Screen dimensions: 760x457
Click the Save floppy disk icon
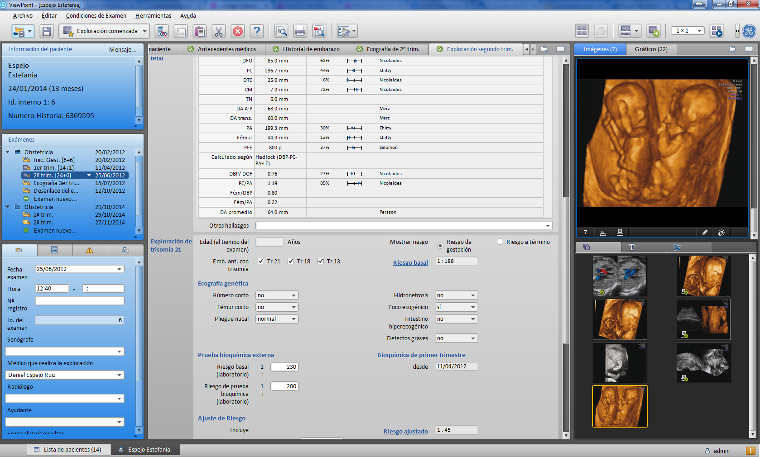pyautogui.click(x=46, y=31)
